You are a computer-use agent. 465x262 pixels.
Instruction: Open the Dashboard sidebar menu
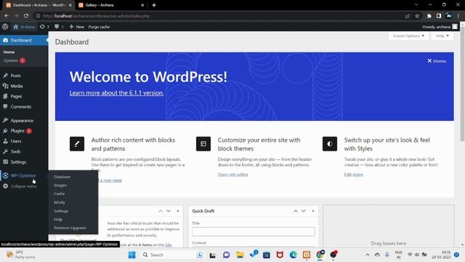[24, 40]
